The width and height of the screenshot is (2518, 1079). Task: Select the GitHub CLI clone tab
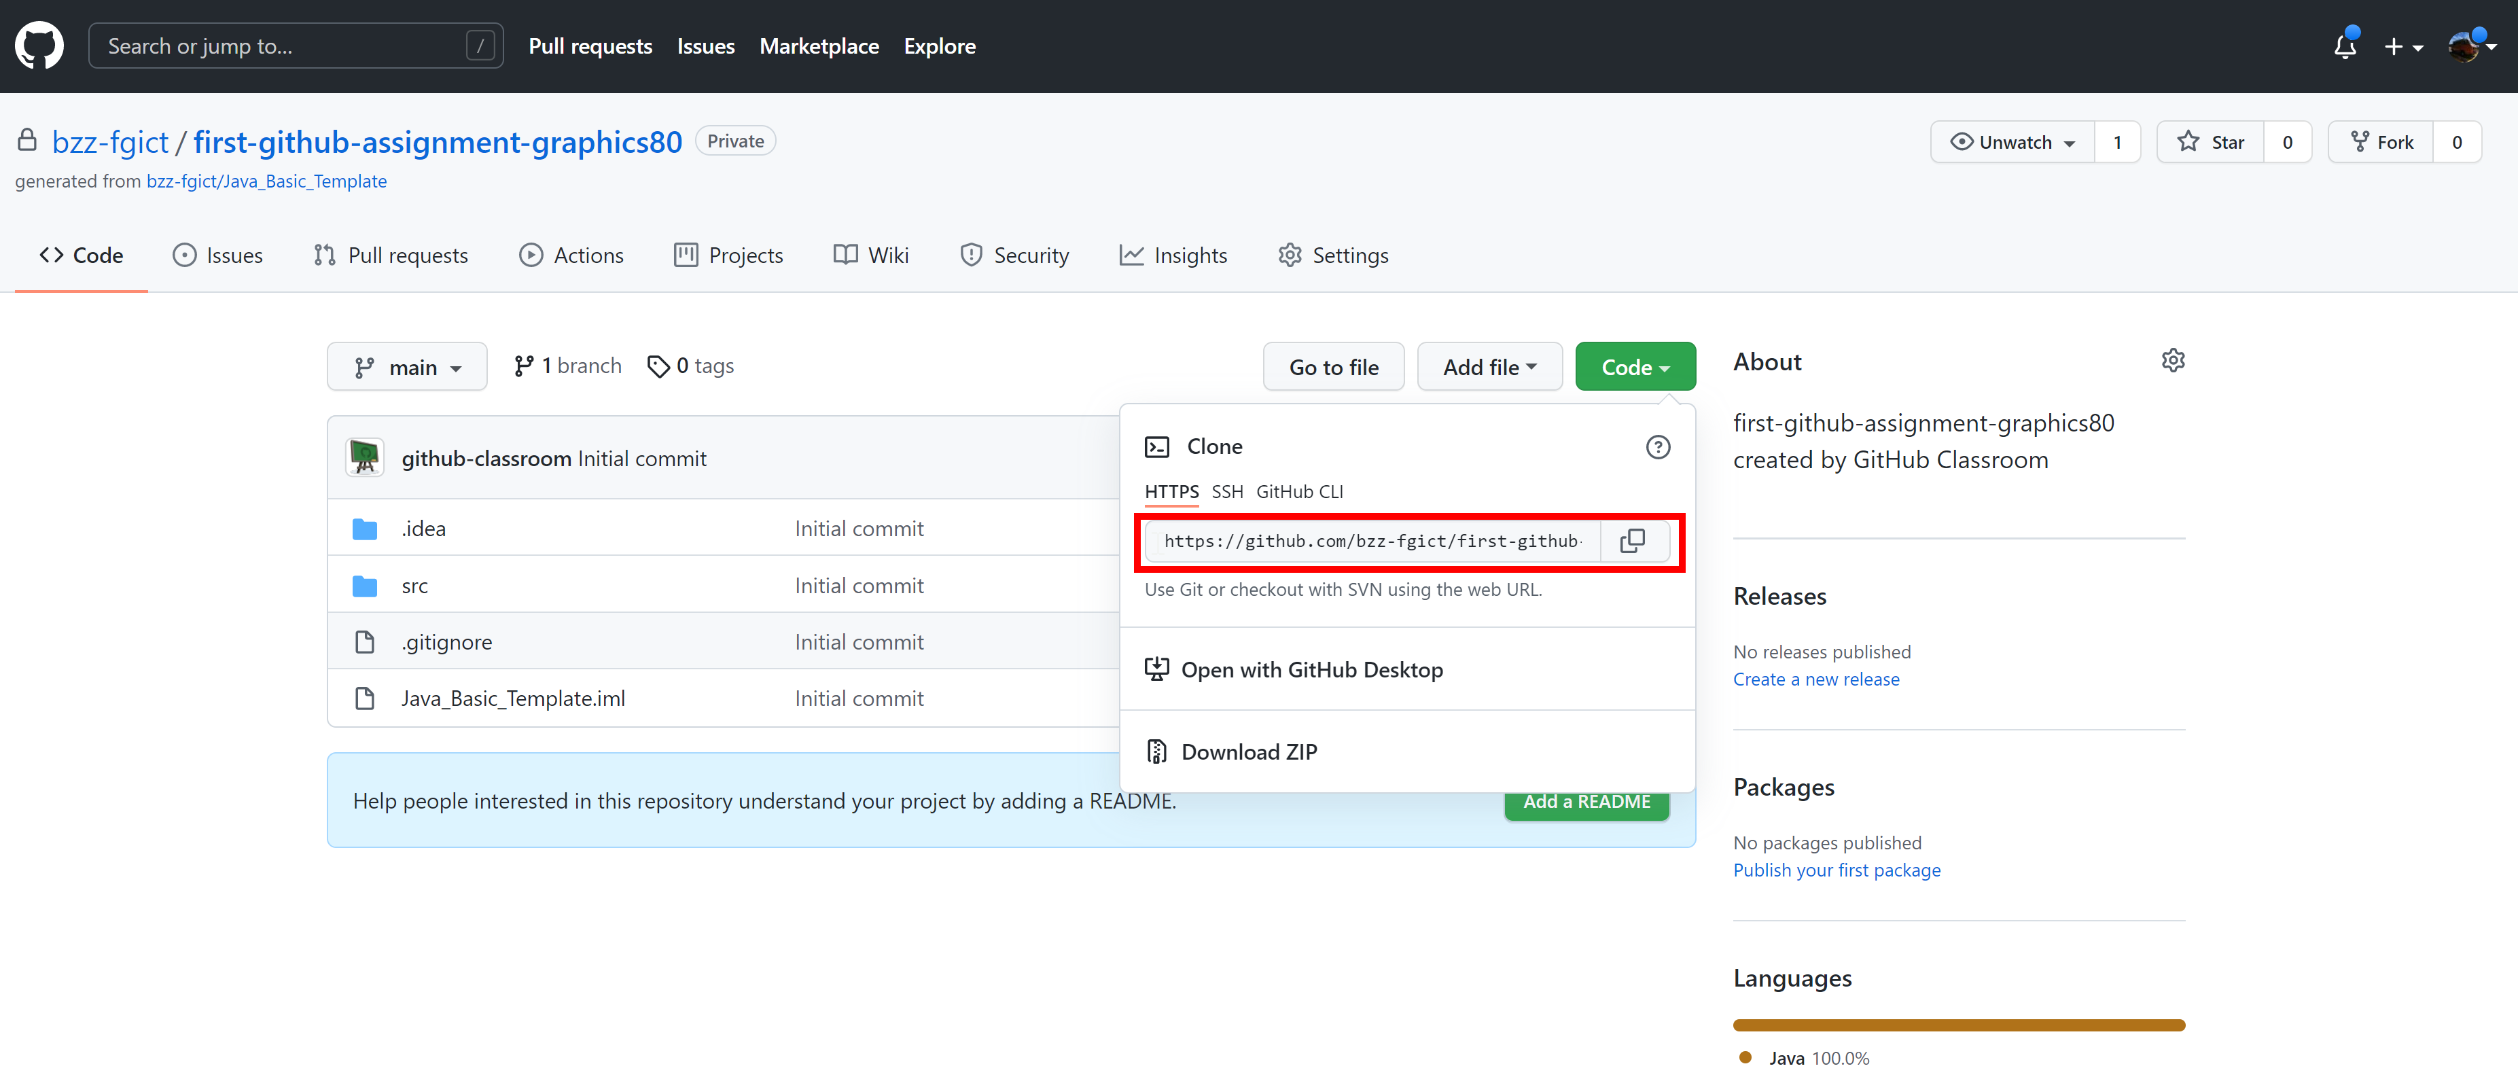[x=1299, y=492]
